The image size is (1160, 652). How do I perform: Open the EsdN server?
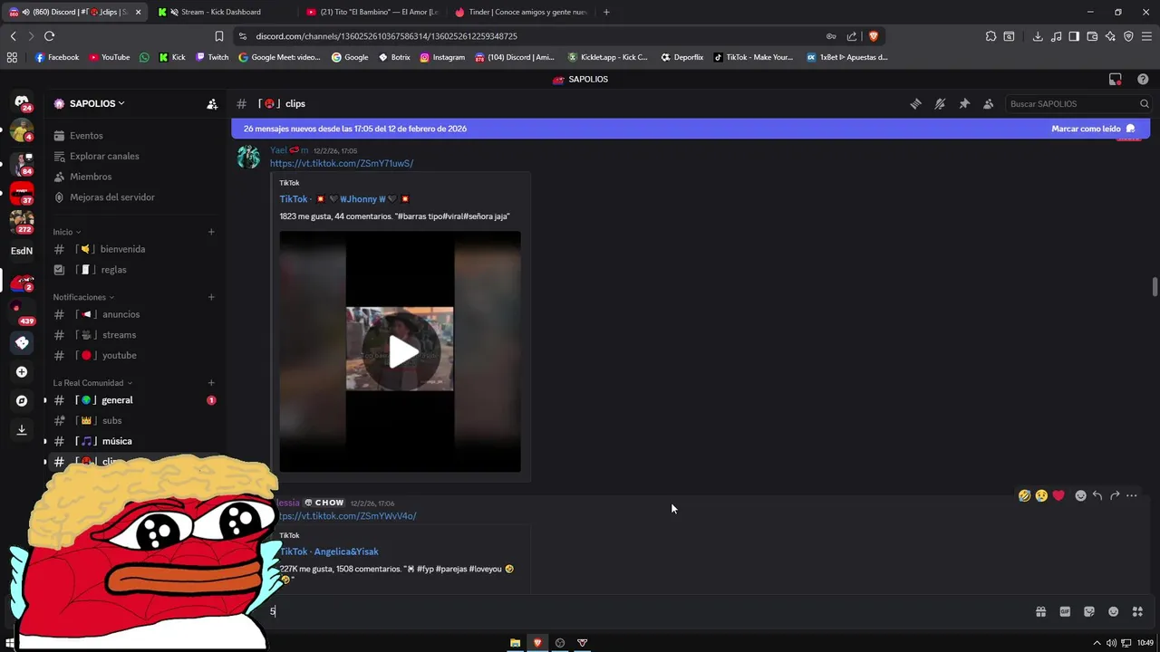(22, 251)
